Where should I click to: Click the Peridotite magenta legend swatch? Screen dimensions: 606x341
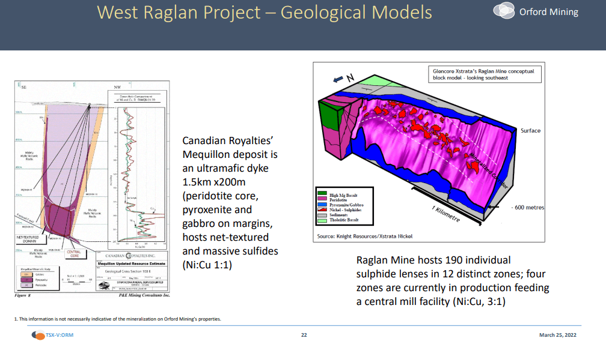coord(322,199)
